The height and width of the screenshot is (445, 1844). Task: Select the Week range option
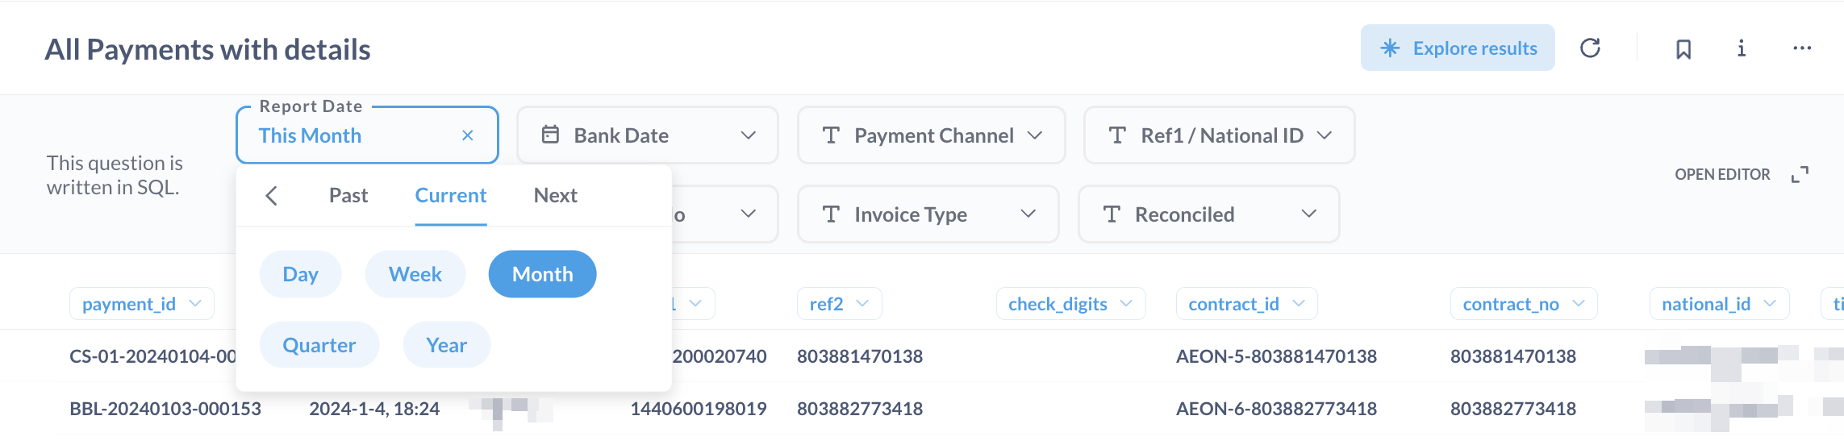[x=415, y=274]
